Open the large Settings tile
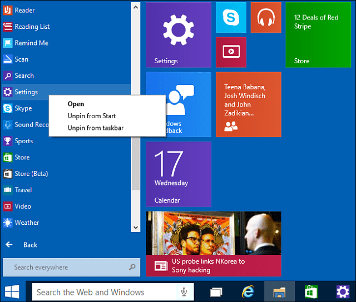This screenshot has width=356, height=302. 179,35
